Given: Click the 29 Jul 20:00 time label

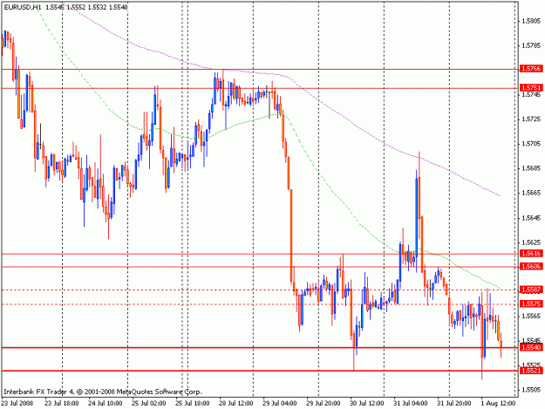Looking at the screenshot, I should click(x=324, y=403).
